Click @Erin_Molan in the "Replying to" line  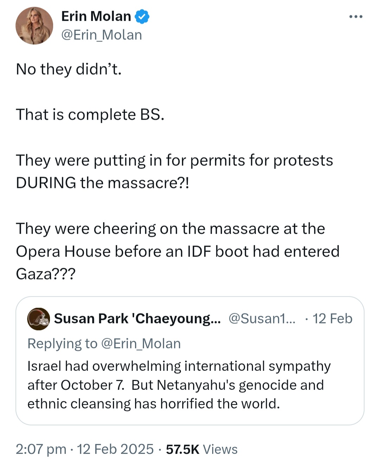(141, 343)
